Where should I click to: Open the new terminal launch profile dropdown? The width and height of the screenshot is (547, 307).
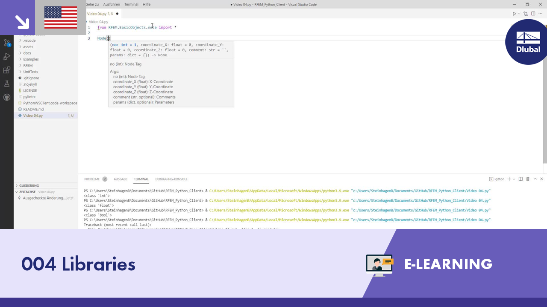(514, 179)
